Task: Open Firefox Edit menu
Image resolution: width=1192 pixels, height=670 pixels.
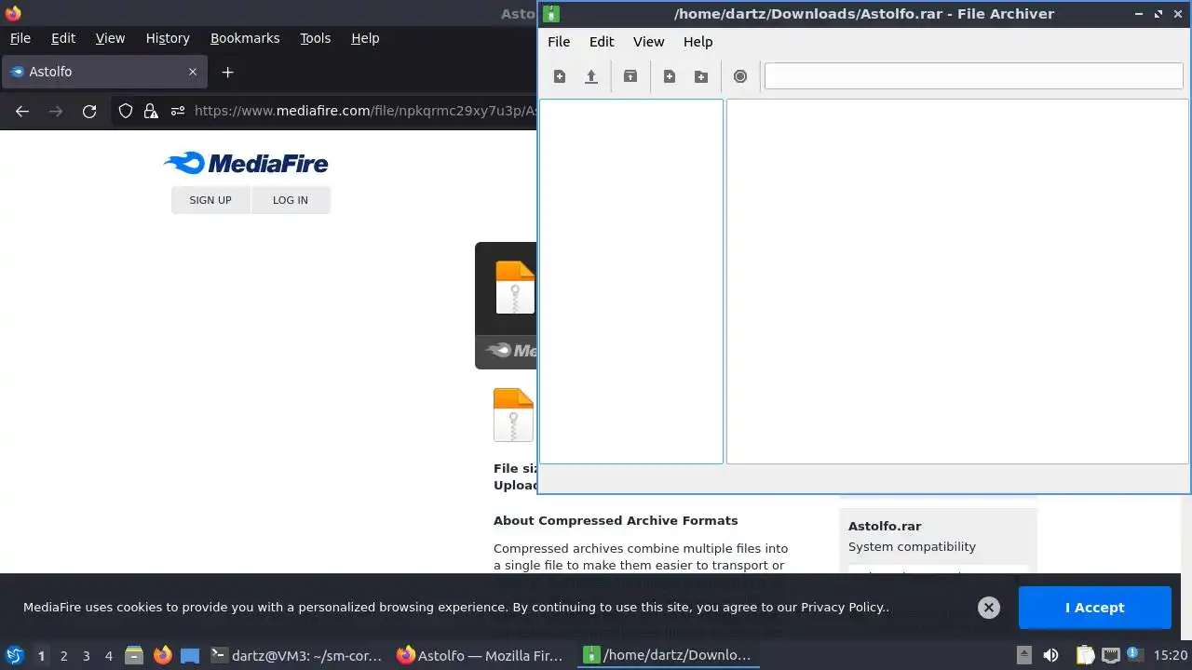Action: [x=63, y=38]
